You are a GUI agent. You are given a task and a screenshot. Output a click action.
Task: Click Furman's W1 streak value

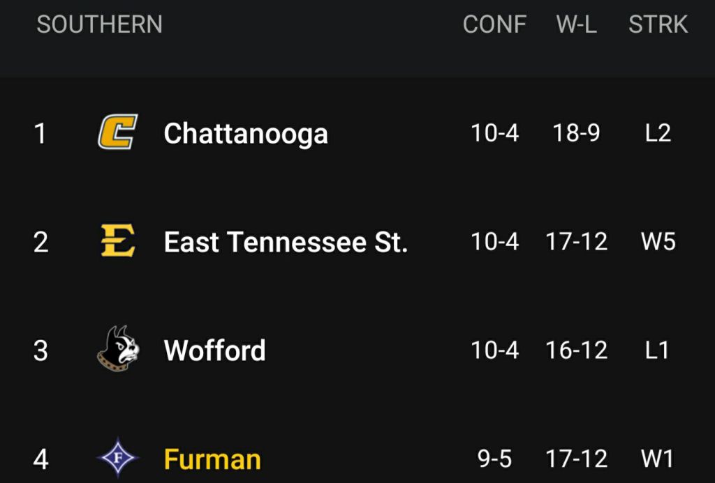pos(657,459)
